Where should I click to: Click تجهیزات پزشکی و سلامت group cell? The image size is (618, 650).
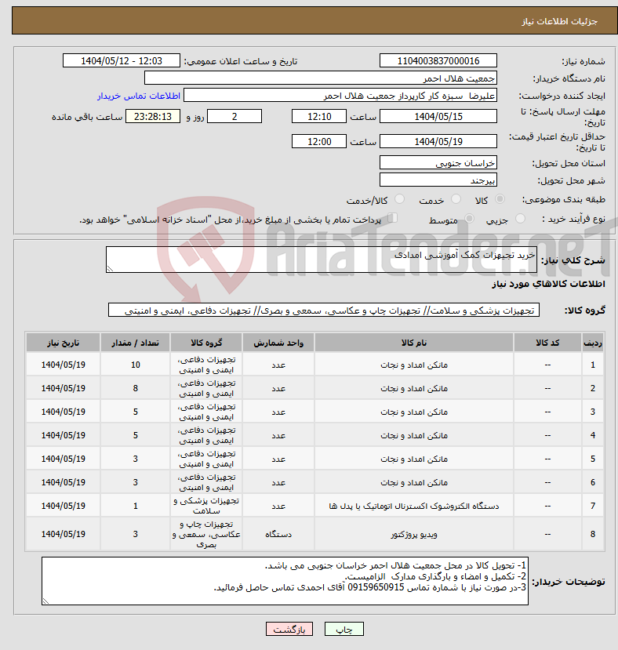pos(206,507)
